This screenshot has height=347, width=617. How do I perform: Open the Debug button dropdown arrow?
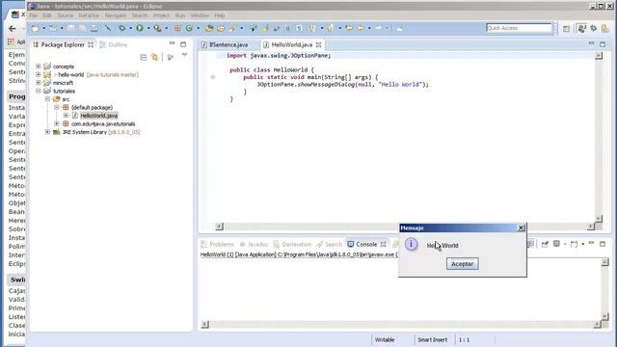[131, 28]
